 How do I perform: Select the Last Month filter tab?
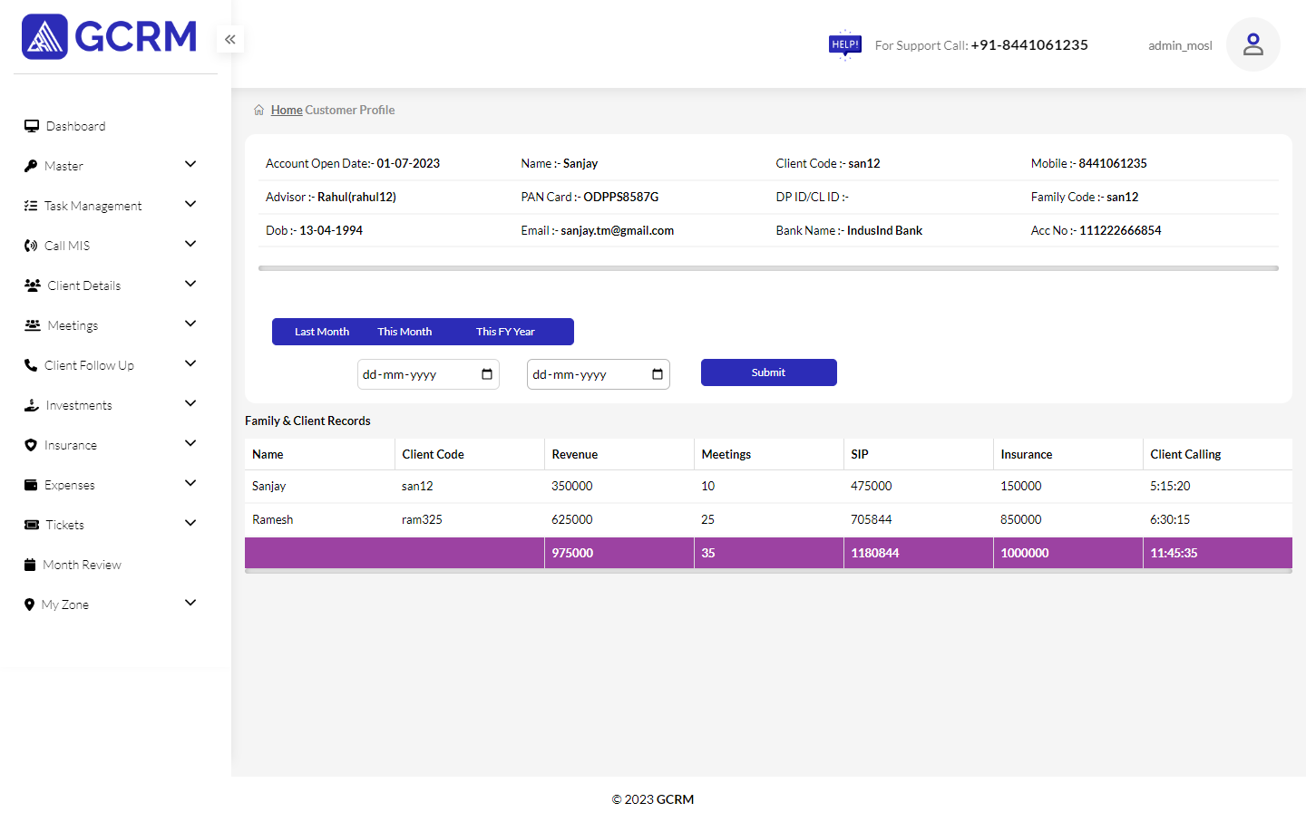(x=321, y=332)
